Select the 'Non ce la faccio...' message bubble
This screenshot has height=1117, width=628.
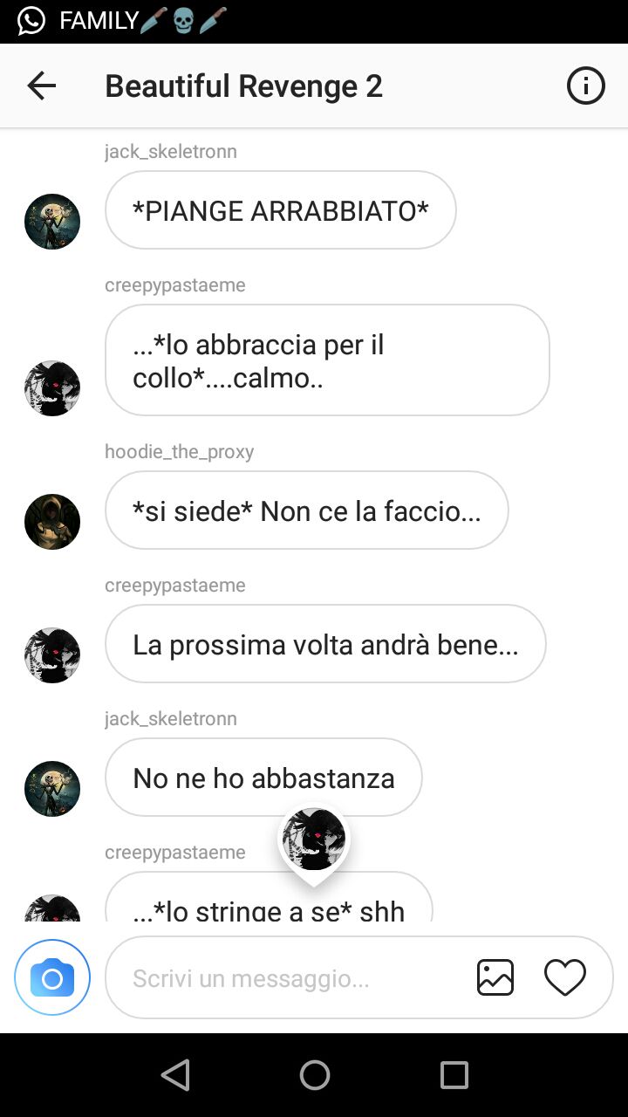[307, 511]
